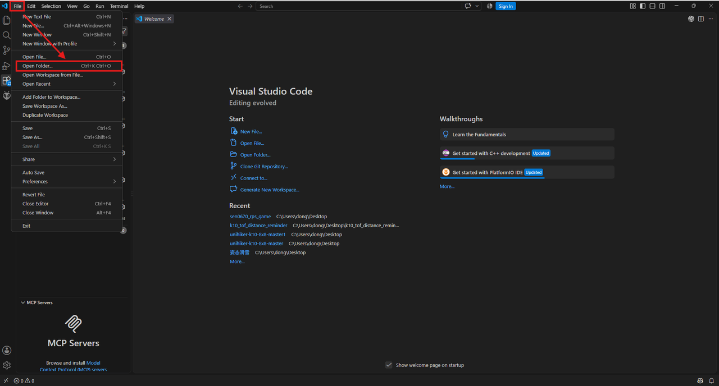Toggle the bottom Panel visibility

(652, 6)
